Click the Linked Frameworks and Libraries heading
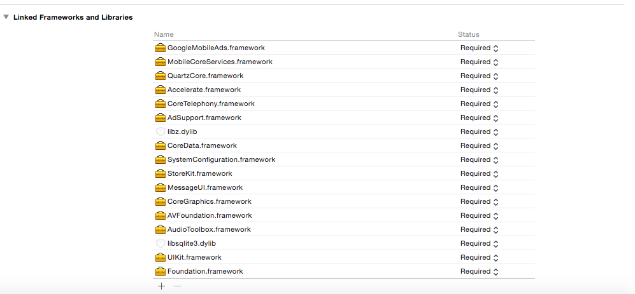 [x=73, y=17]
